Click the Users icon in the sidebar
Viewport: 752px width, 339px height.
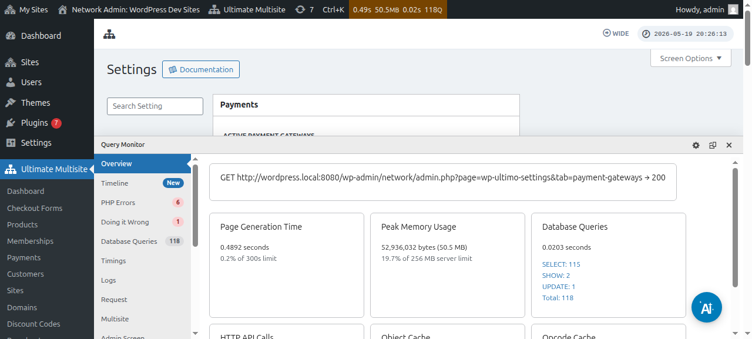pos(11,82)
